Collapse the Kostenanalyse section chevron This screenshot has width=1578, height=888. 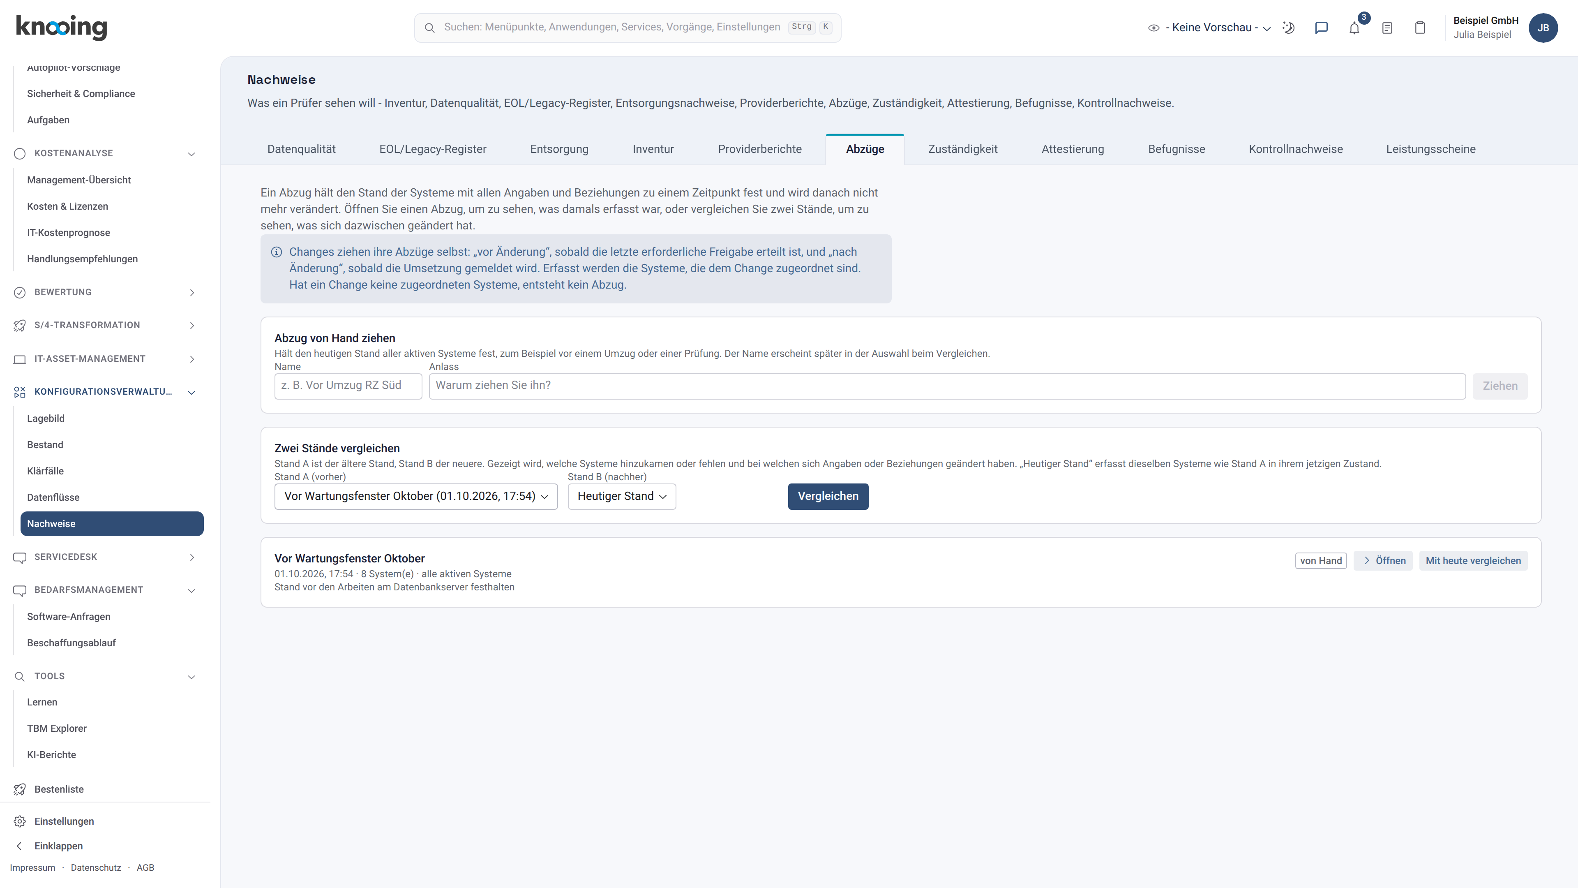191,154
